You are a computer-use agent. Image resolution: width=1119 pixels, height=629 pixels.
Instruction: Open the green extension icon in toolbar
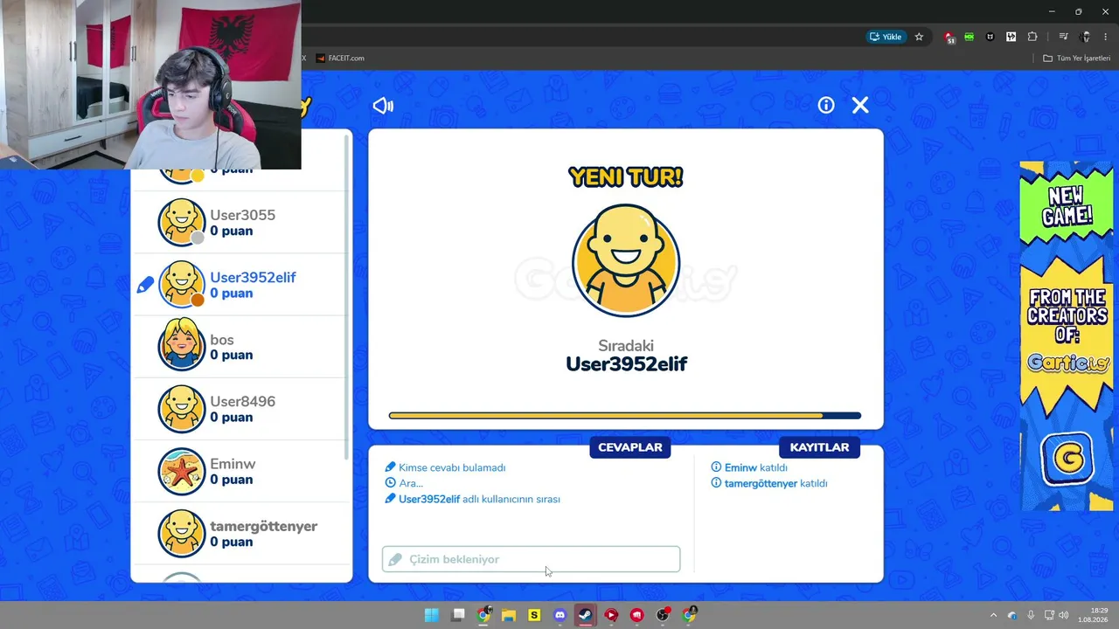pos(970,37)
